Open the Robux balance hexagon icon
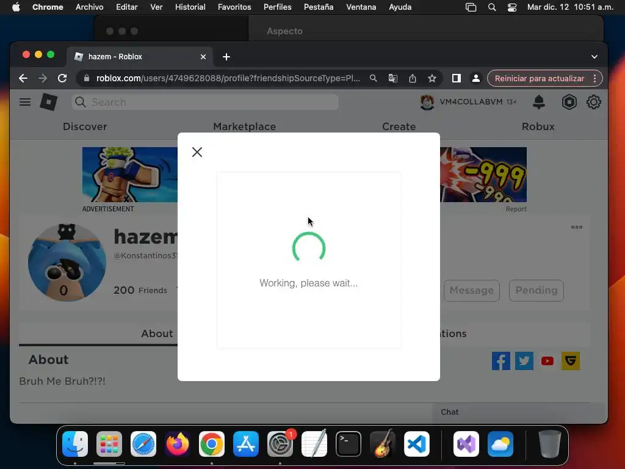The image size is (625, 469). [569, 102]
